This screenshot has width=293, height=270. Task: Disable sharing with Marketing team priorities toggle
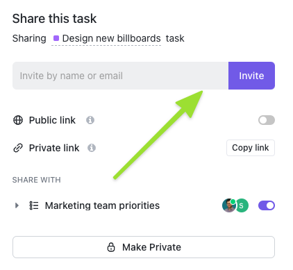[267, 205]
